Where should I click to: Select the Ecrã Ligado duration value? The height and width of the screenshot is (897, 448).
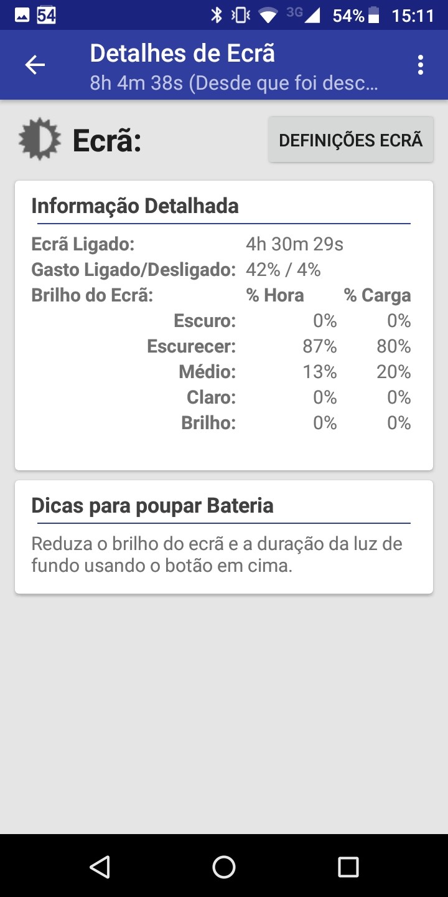(294, 244)
